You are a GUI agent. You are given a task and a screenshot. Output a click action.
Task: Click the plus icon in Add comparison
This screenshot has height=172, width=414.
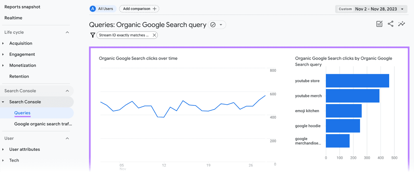154,9
